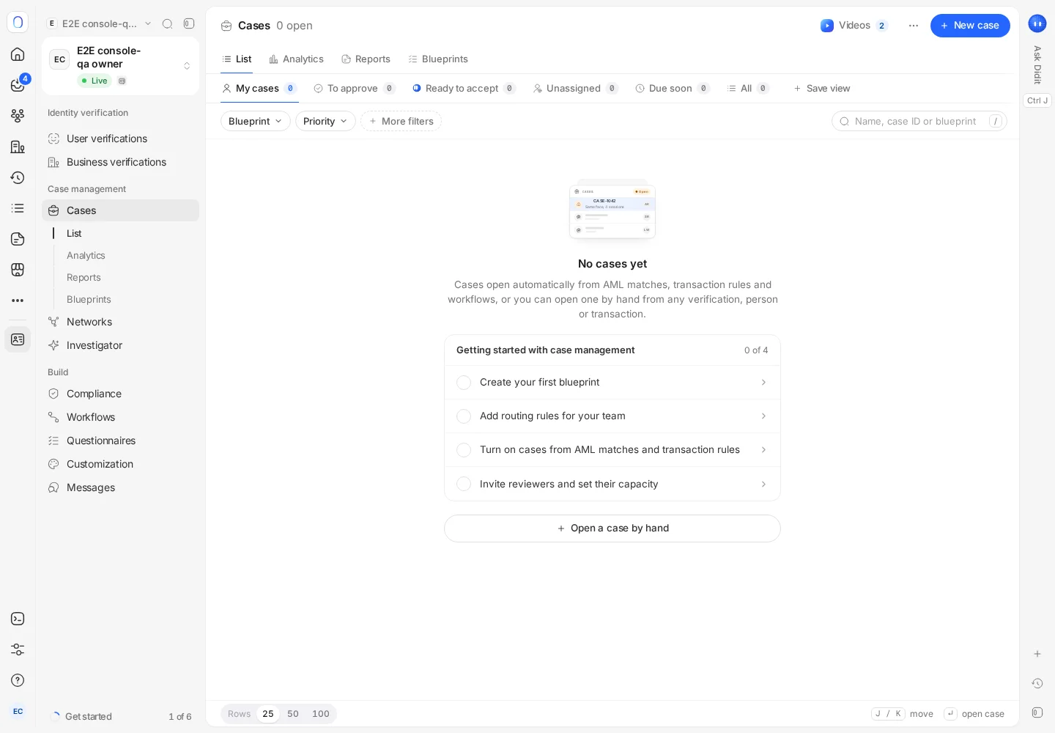Expand the chevron on Invite reviewers row
This screenshot has height=733, width=1055.
coord(763,484)
